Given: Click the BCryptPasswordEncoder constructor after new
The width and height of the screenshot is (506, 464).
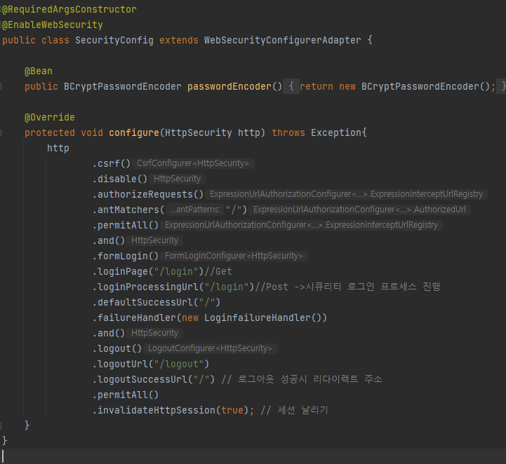Looking at the screenshot, I should [420, 86].
